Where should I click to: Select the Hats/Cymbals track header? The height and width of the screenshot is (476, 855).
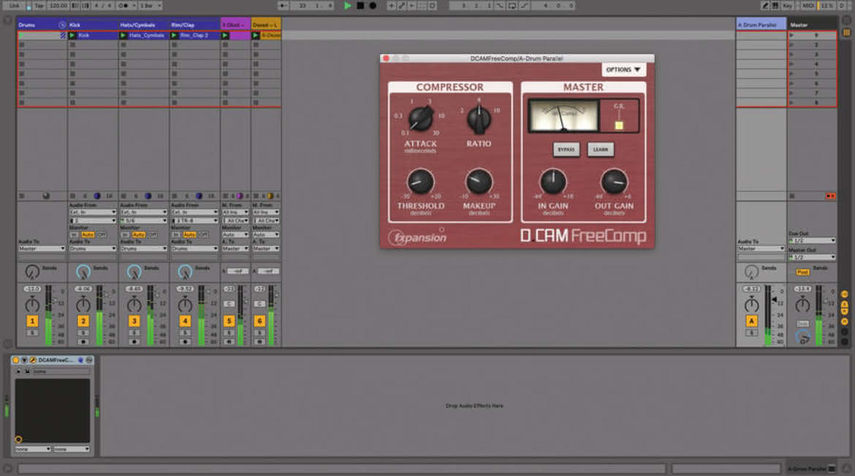[143, 25]
